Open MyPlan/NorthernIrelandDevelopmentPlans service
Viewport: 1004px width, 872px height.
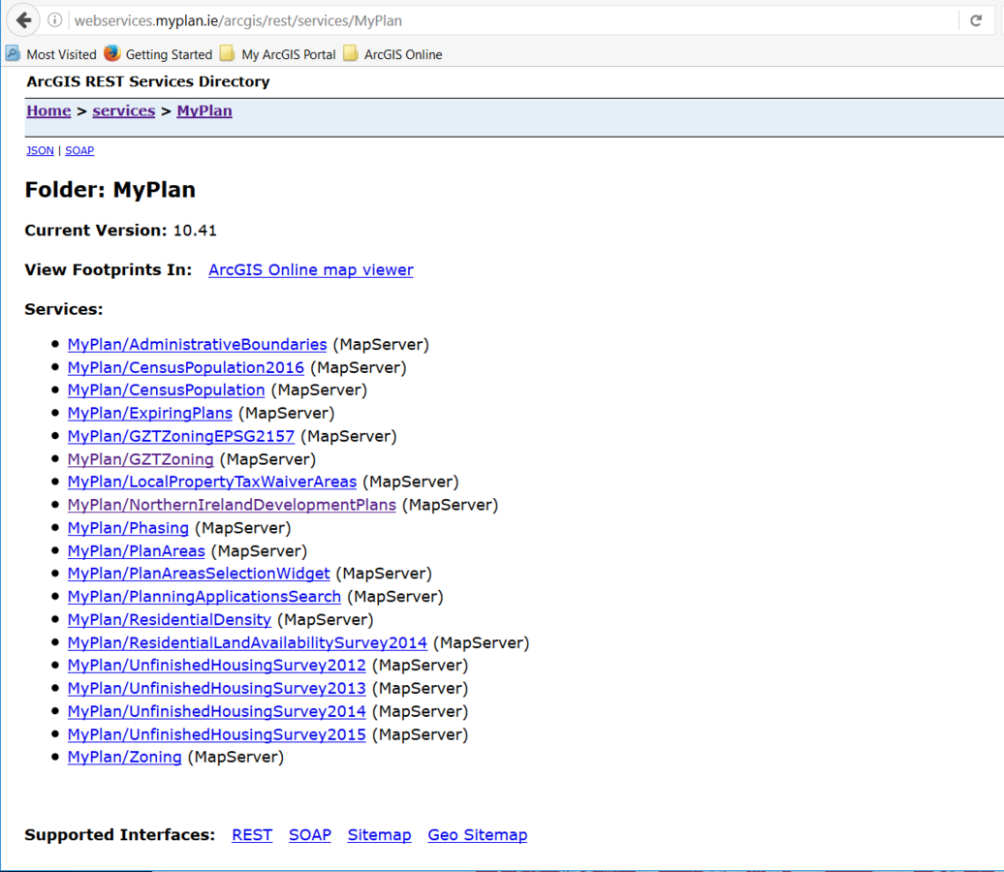[x=232, y=505]
